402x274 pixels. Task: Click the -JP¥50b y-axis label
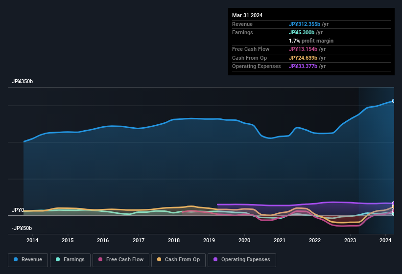pyautogui.click(x=22, y=228)
